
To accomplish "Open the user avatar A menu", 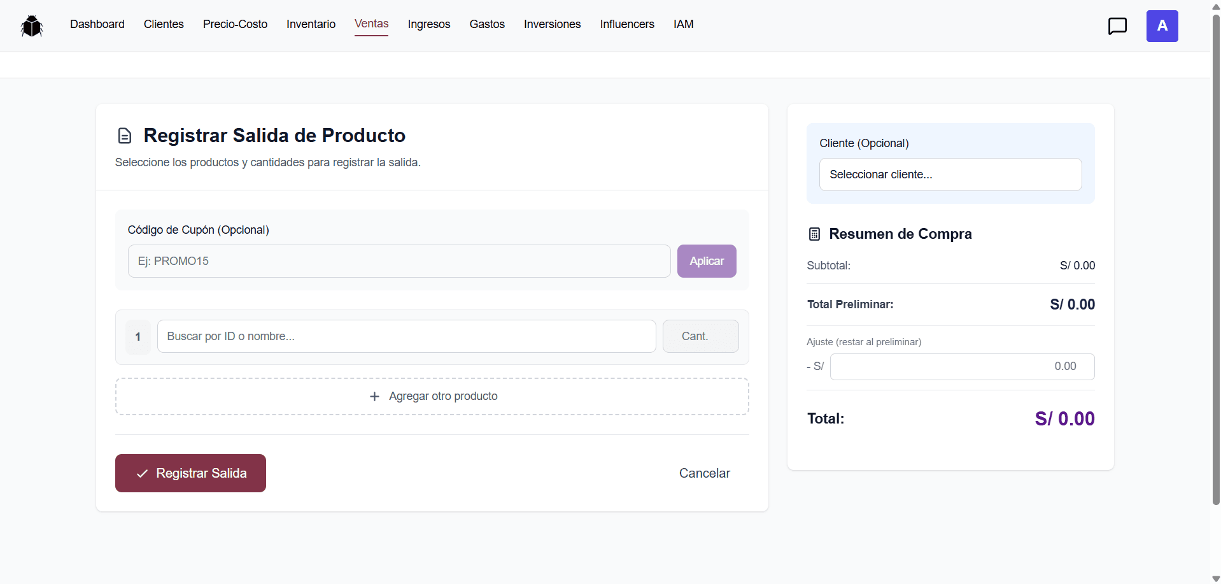I will (1162, 26).
